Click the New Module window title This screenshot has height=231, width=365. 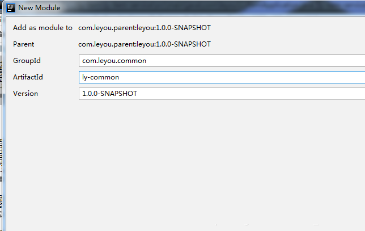coord(39,8)
